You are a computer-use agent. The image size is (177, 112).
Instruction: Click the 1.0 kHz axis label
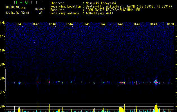3,50
